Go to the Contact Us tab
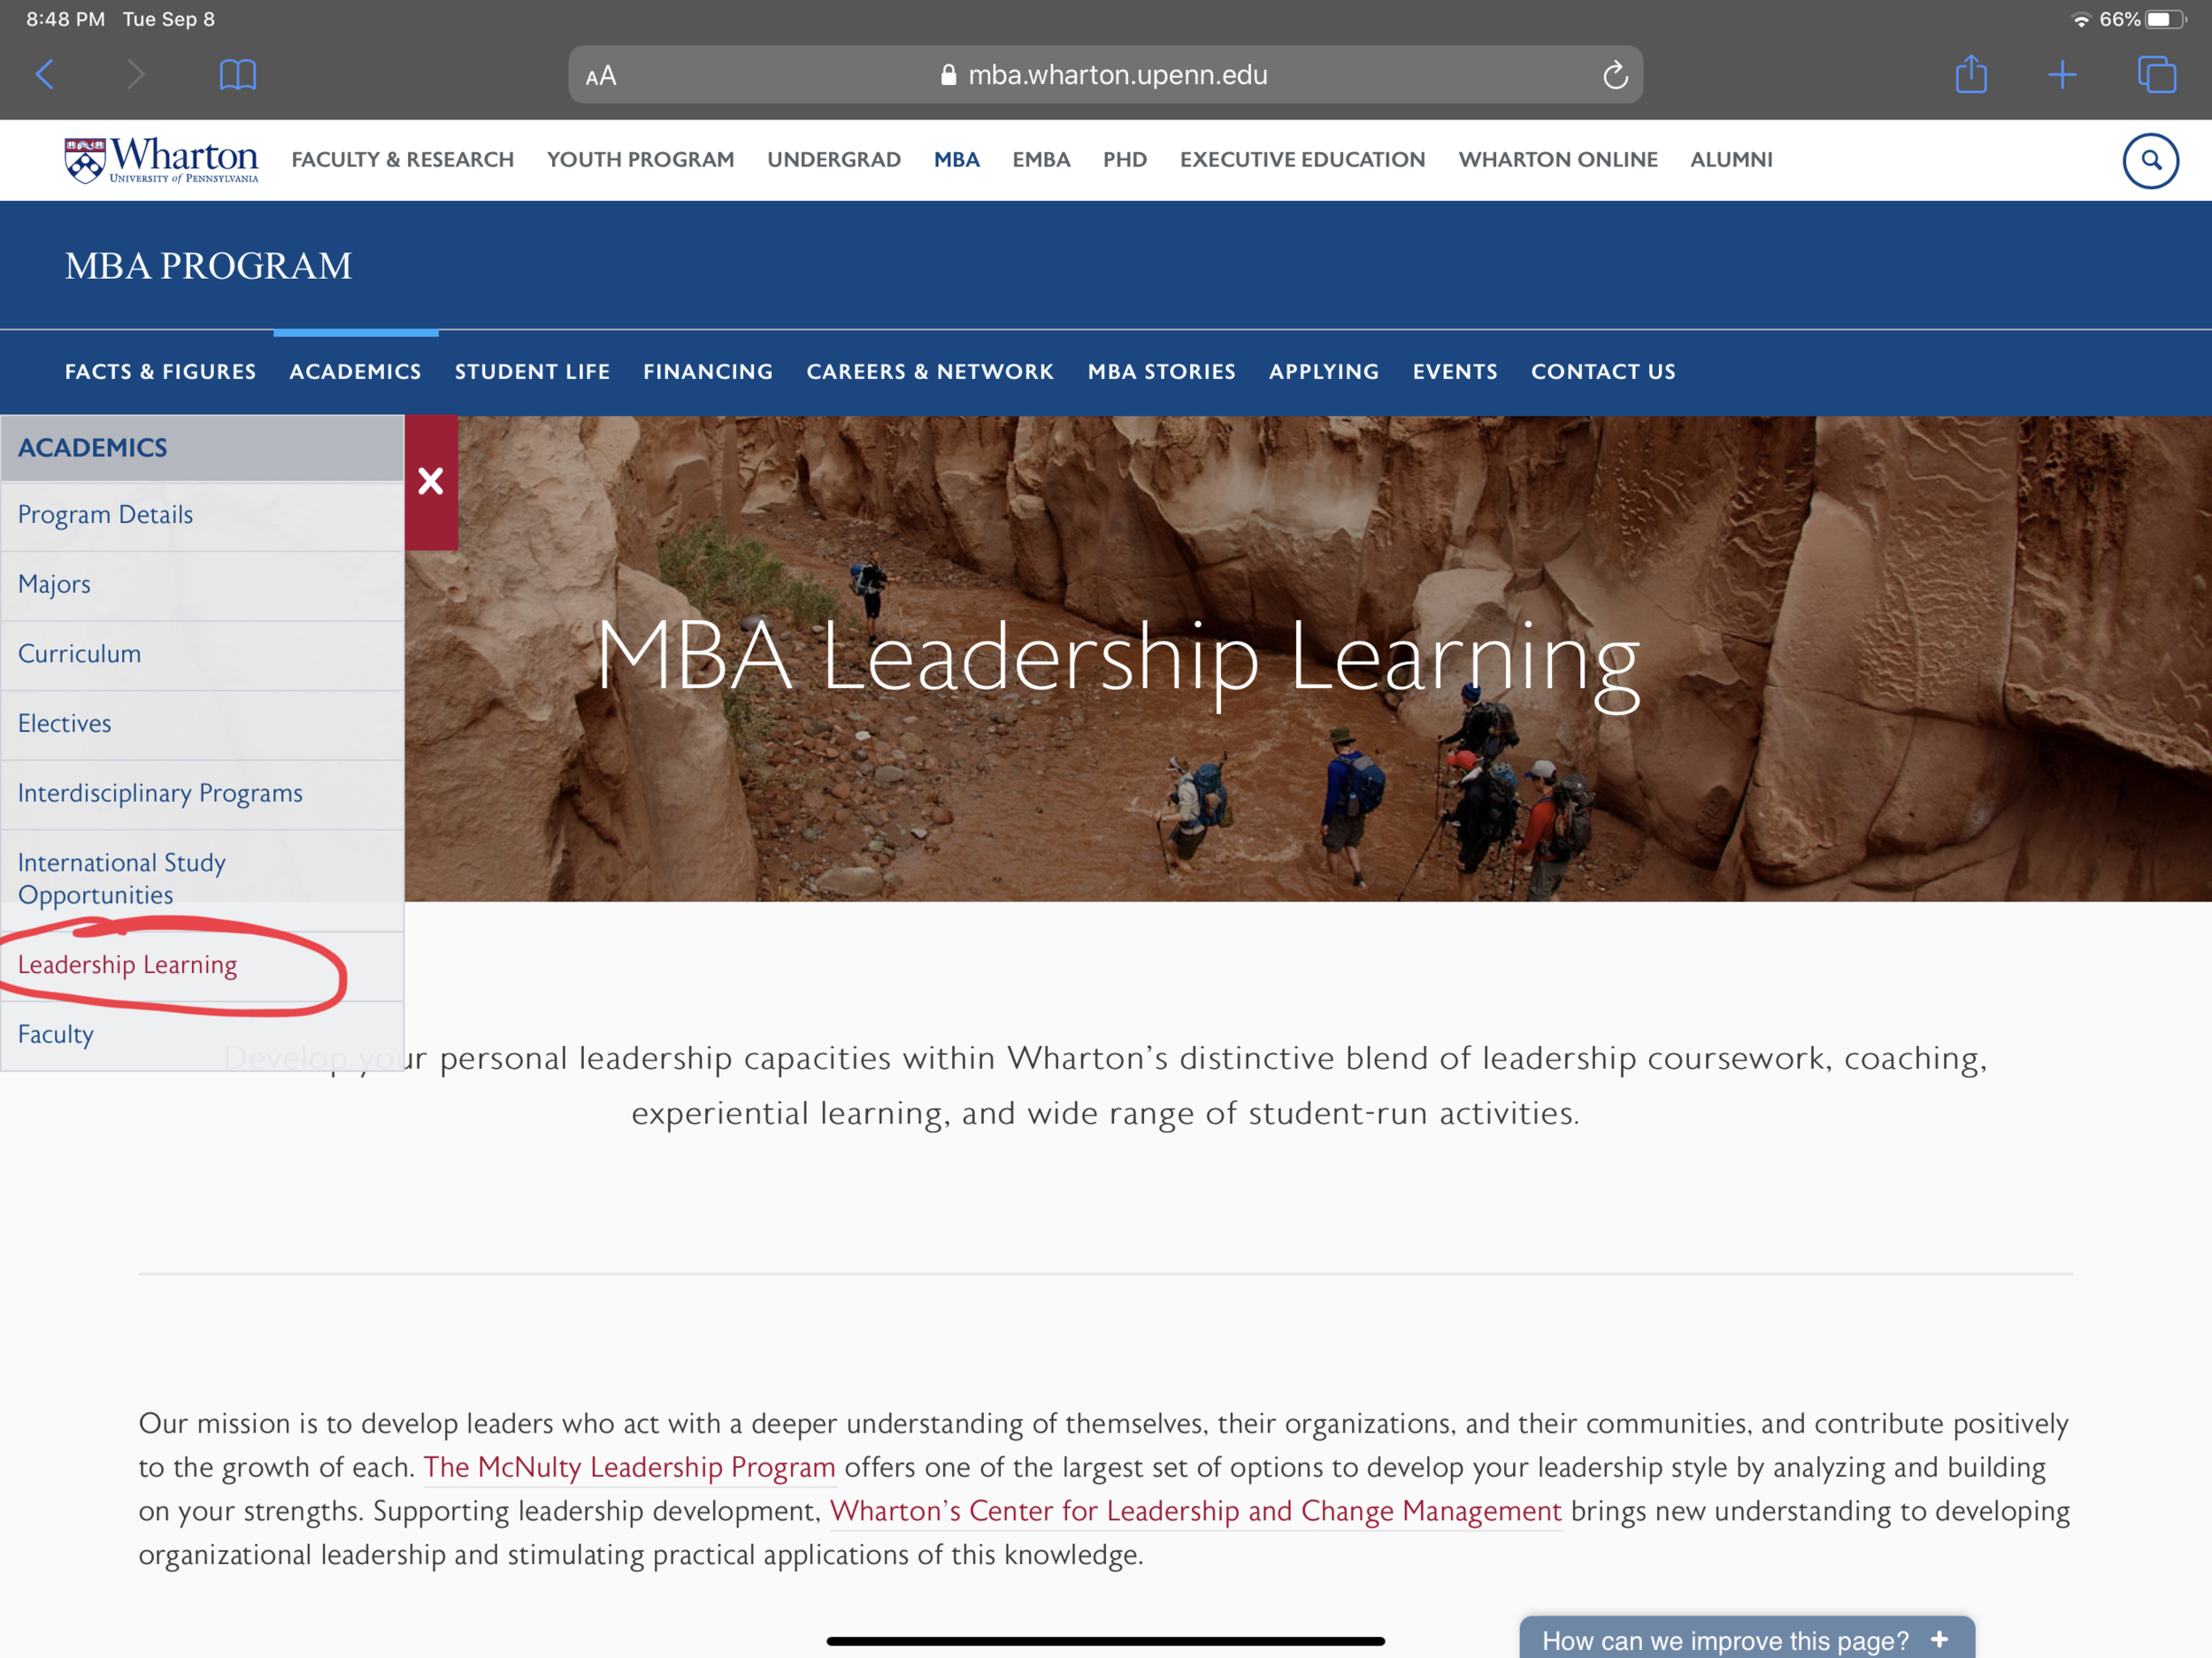Viewport: 2212px width, 1658px height. [x=1603, y=372]
